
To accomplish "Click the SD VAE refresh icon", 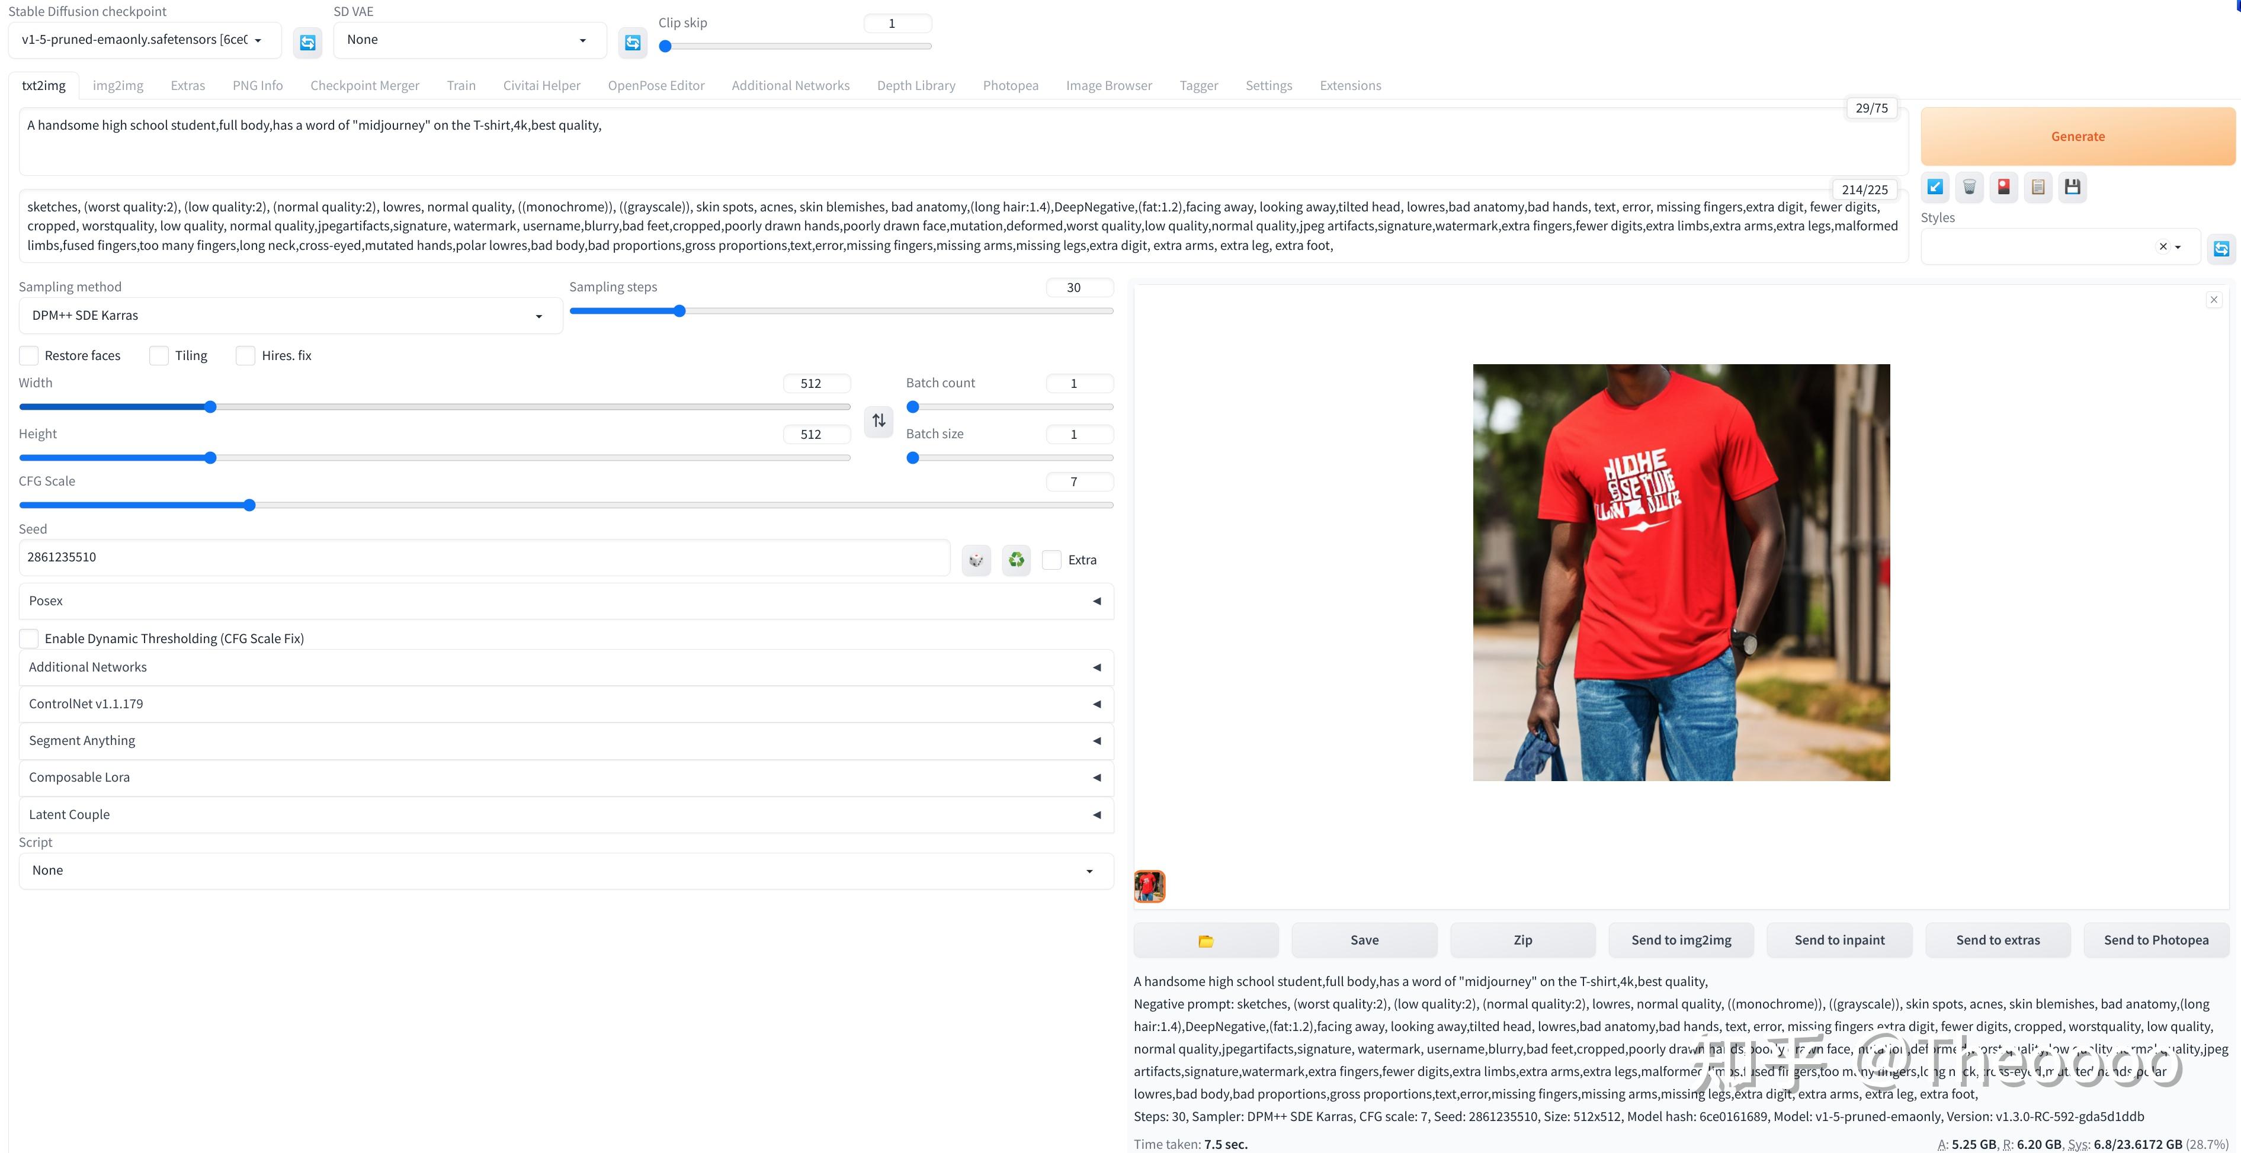I will (x=633, y=41).
